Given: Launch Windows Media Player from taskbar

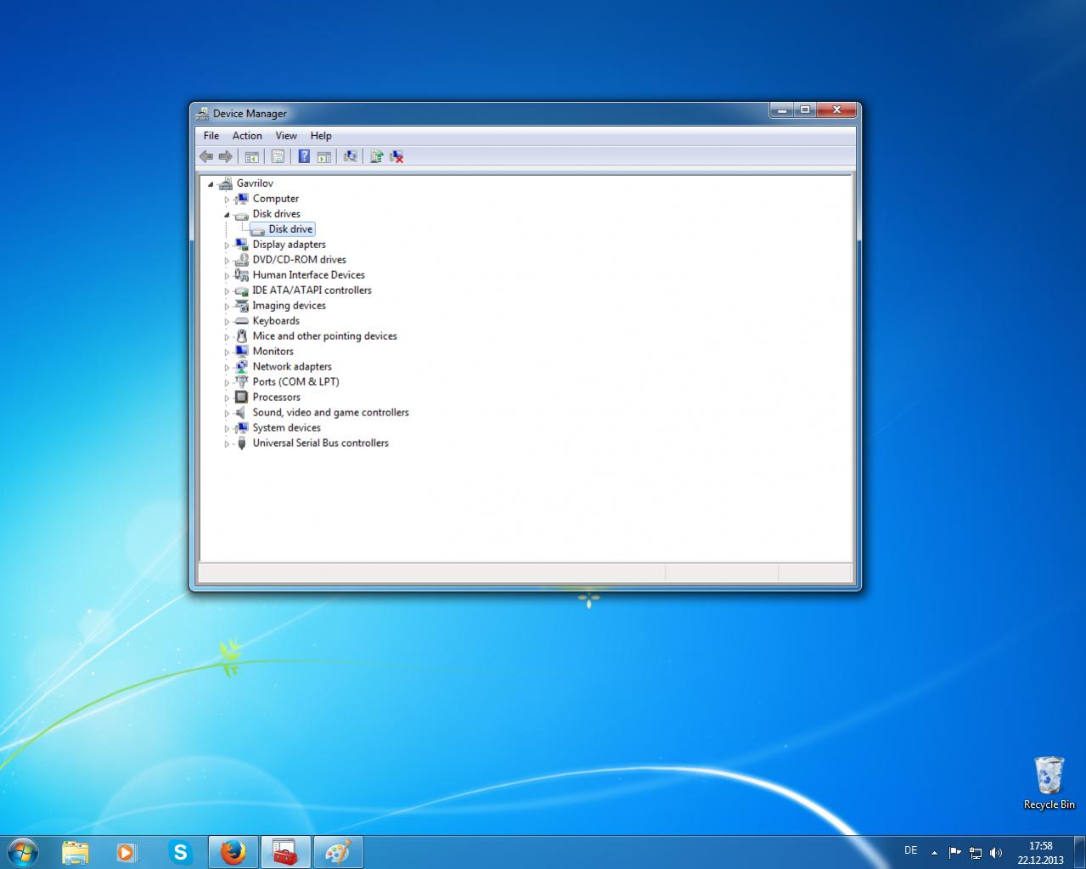Looking at the screenshot, I should (x=127, y=852).
